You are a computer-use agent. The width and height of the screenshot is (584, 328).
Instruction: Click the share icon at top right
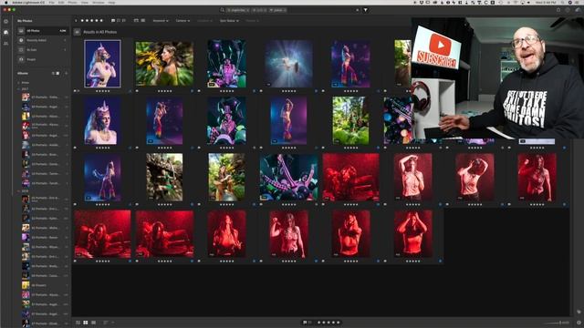pos(558,10)
